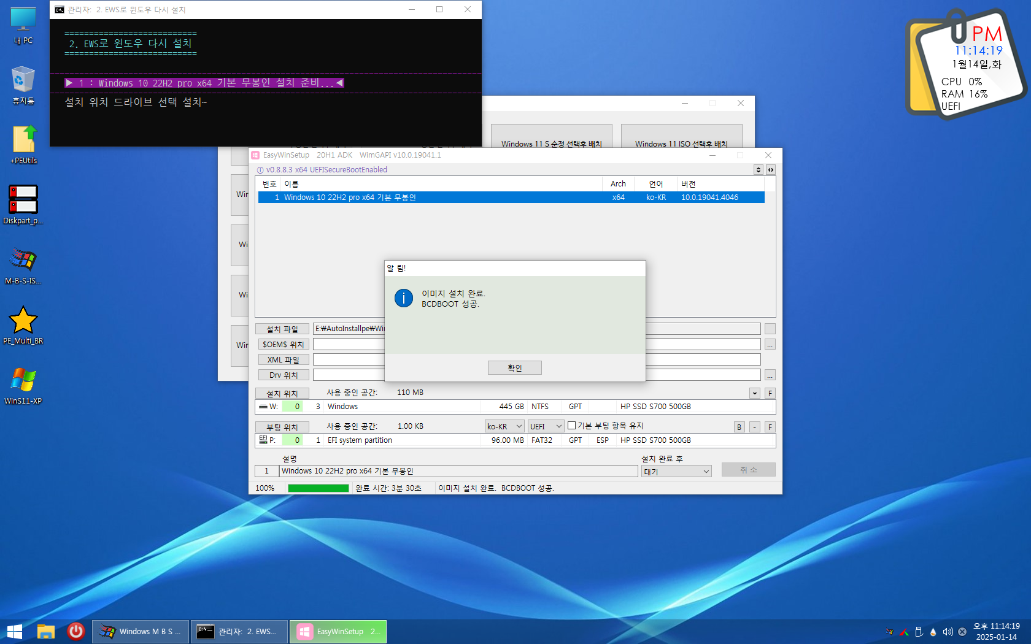Click the EasyWinSetup title bar app icon
Screen dimensions: 1031x644
(x=256, y=155)
